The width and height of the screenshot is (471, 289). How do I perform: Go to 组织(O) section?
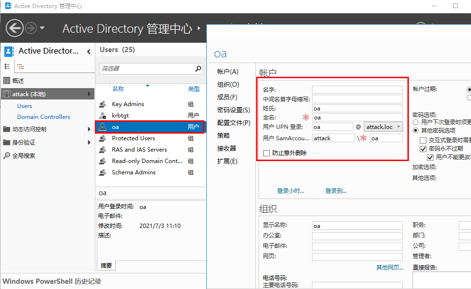pos(228,85)
